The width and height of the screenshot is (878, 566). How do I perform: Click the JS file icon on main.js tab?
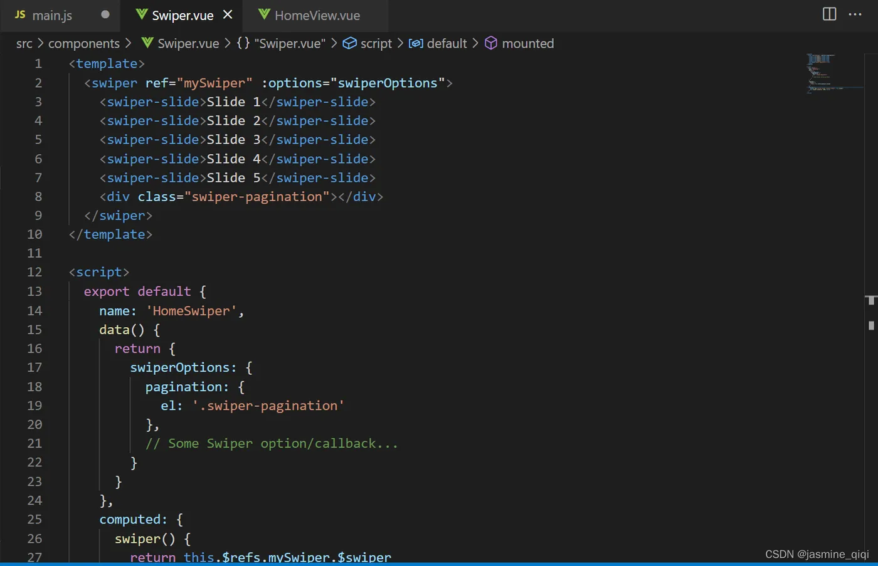(20, 14)
